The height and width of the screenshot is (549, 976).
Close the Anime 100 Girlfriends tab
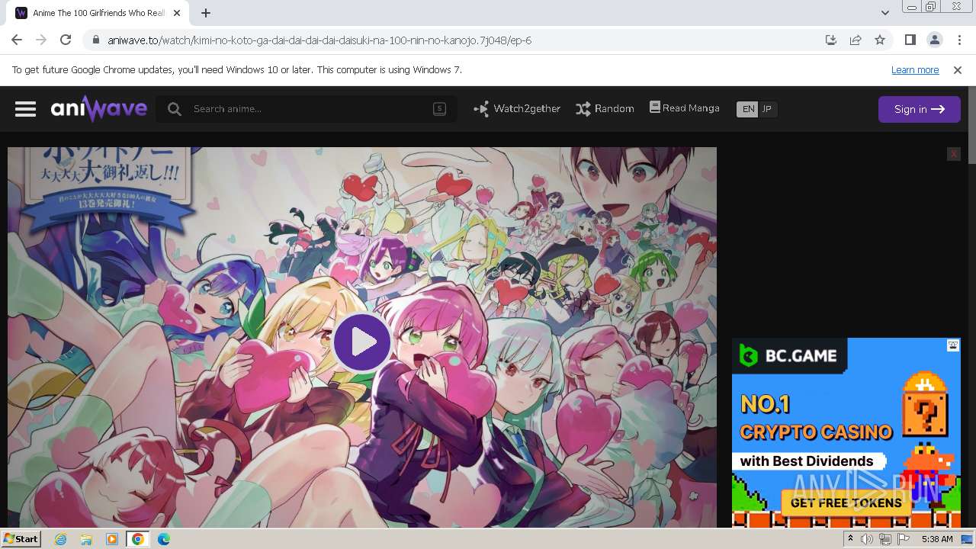177,13
